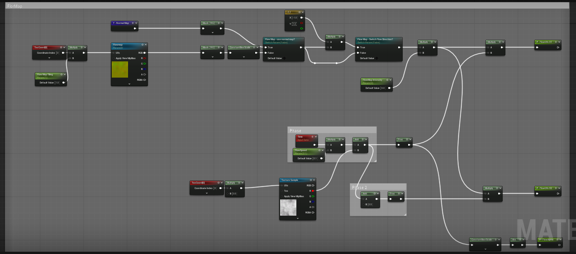This screenshot has width=576, height=254.
Task: Click the FlowMap Intensity output pin
Action: click(390, 88)
